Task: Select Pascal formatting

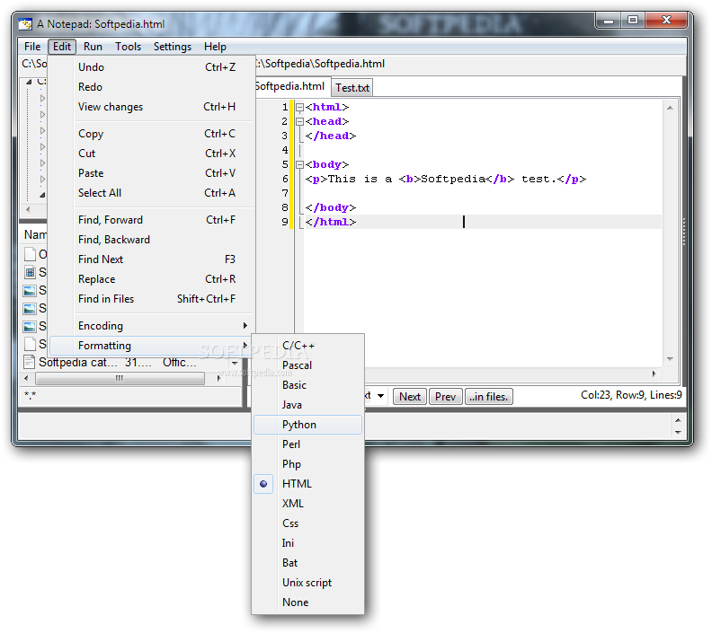Action: pos(307,365)
